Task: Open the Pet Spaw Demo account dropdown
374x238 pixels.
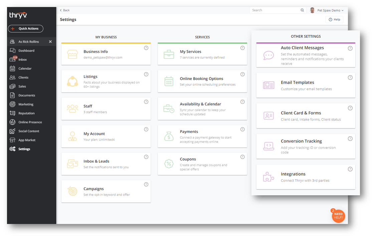Action: pyautogui.click(x=330, y=10)
